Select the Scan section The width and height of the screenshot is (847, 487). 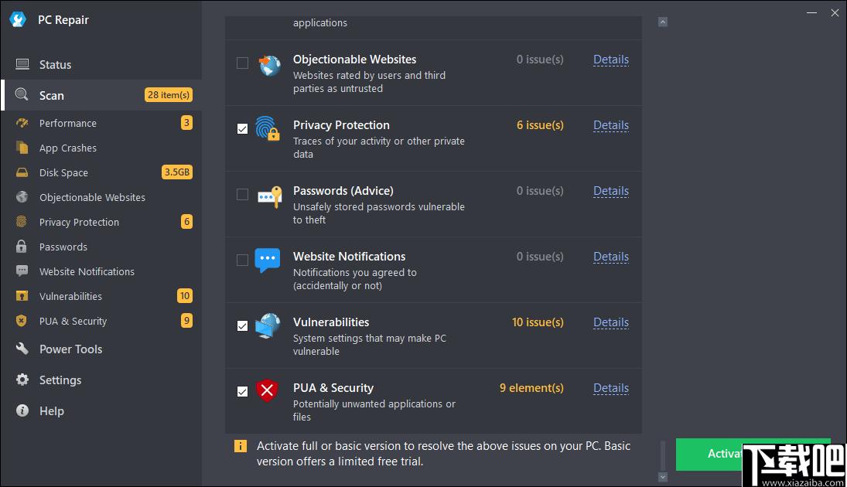pos(101,95)
